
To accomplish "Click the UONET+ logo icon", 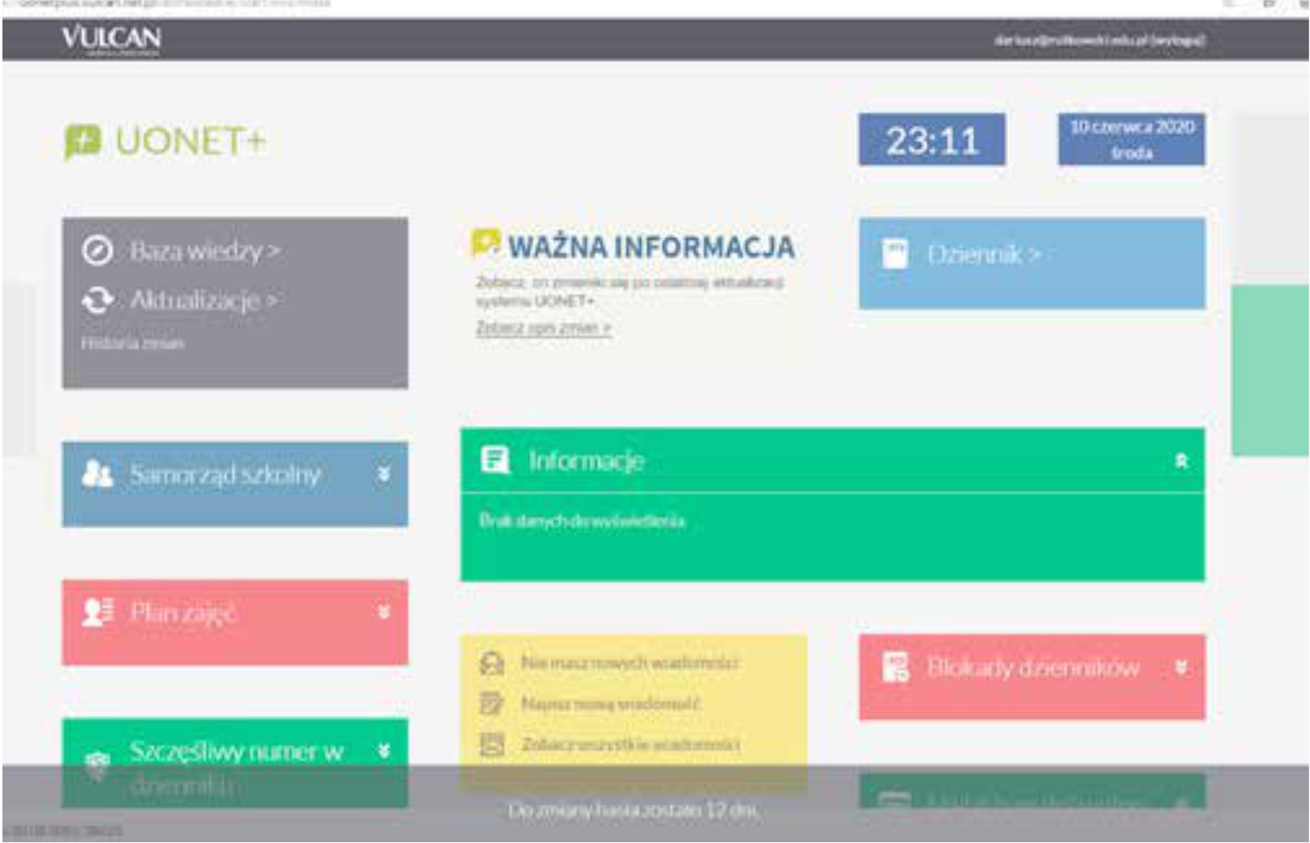I will pyautogui.click(x=83, y=142).
